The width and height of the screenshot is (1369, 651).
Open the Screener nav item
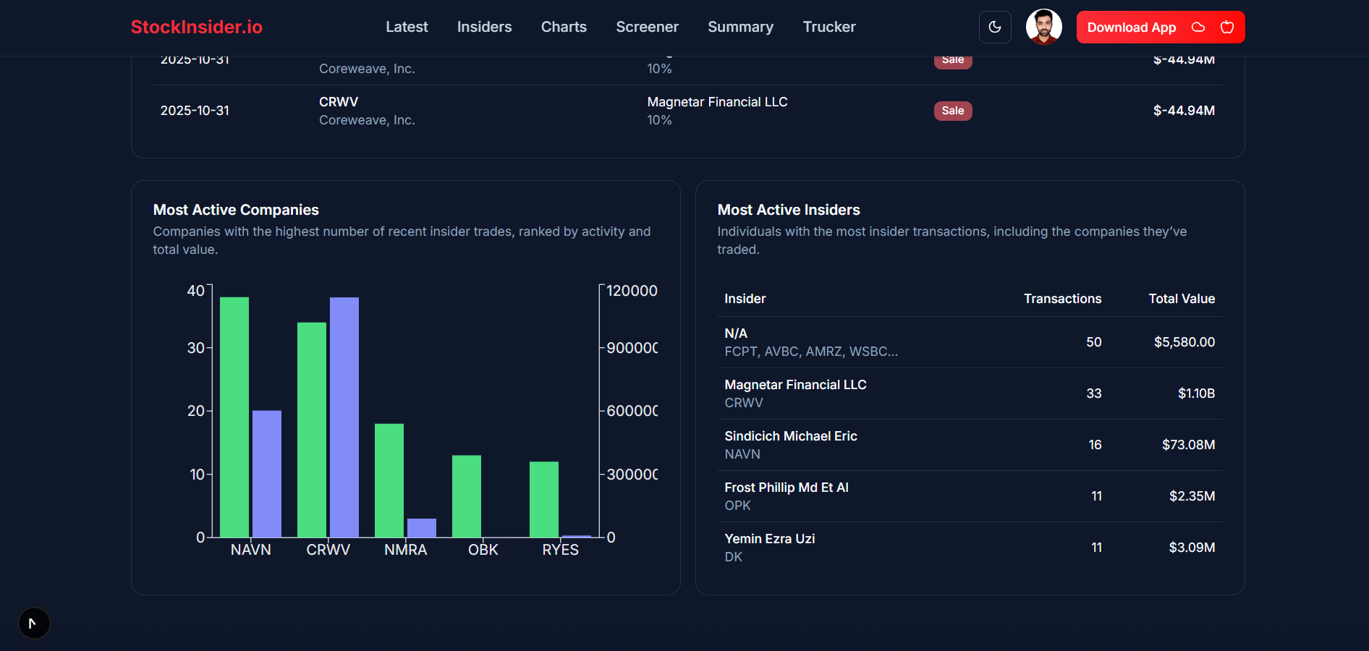pyautogui.click(x=647, y=27)
